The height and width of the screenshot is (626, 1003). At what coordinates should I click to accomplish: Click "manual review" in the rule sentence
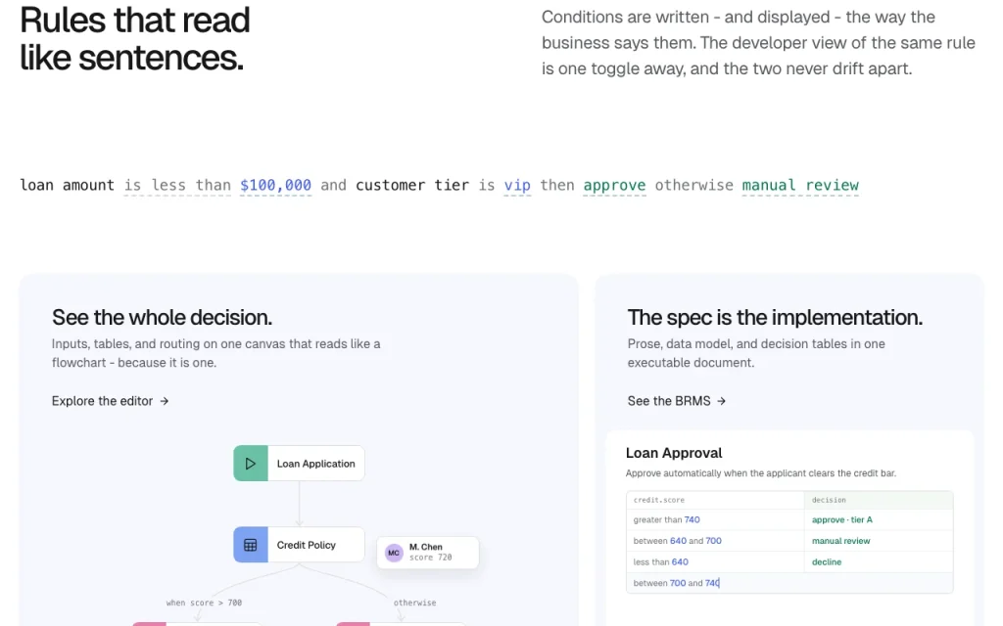point(800,185)
